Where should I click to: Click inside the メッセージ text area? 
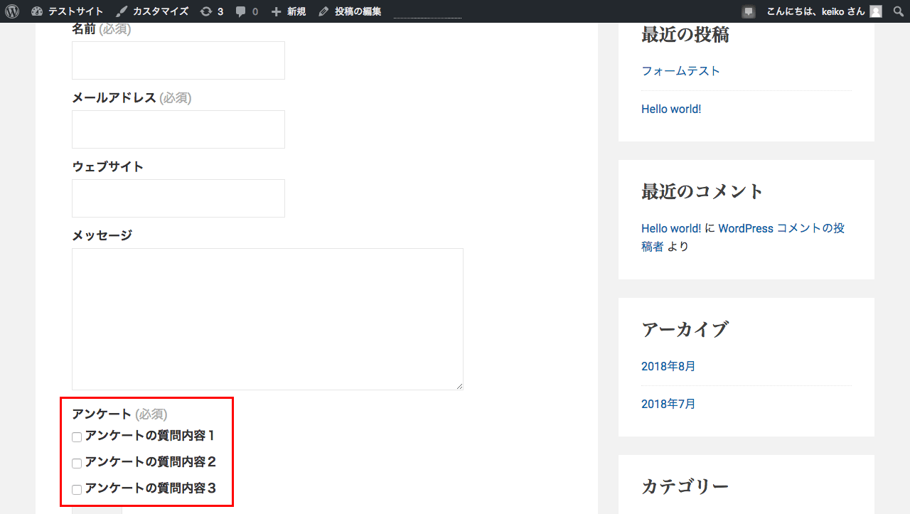click(267, 319)
